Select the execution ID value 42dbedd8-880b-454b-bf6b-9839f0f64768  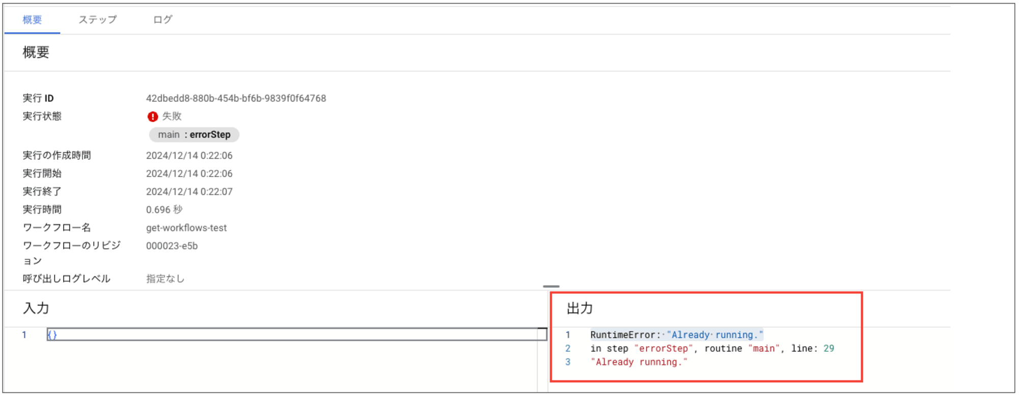coord(236,98)
